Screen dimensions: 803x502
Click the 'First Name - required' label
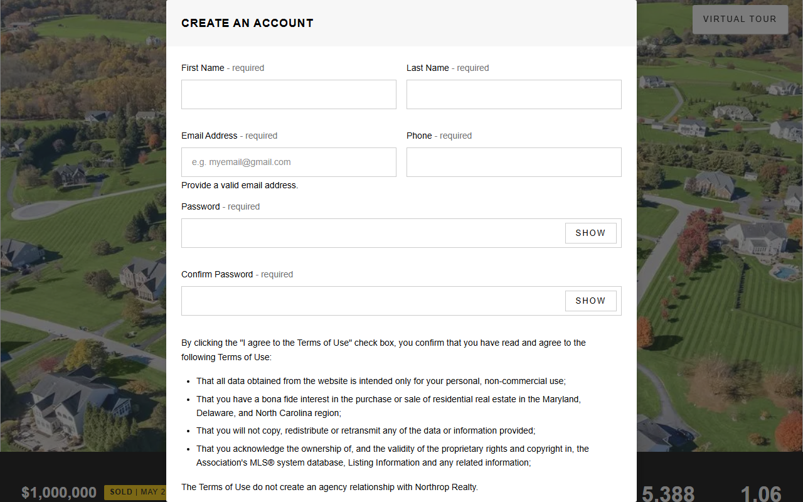pyautogui.click(x=223, y=68)
